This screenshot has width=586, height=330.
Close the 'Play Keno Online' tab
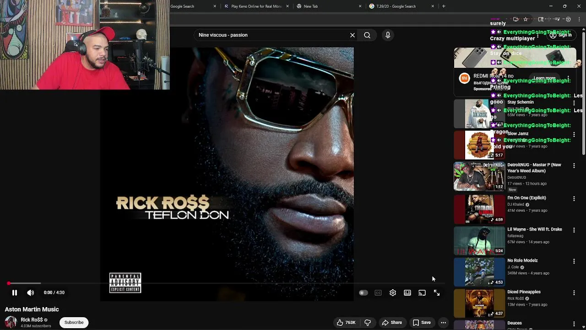click(x=288, y=6)
